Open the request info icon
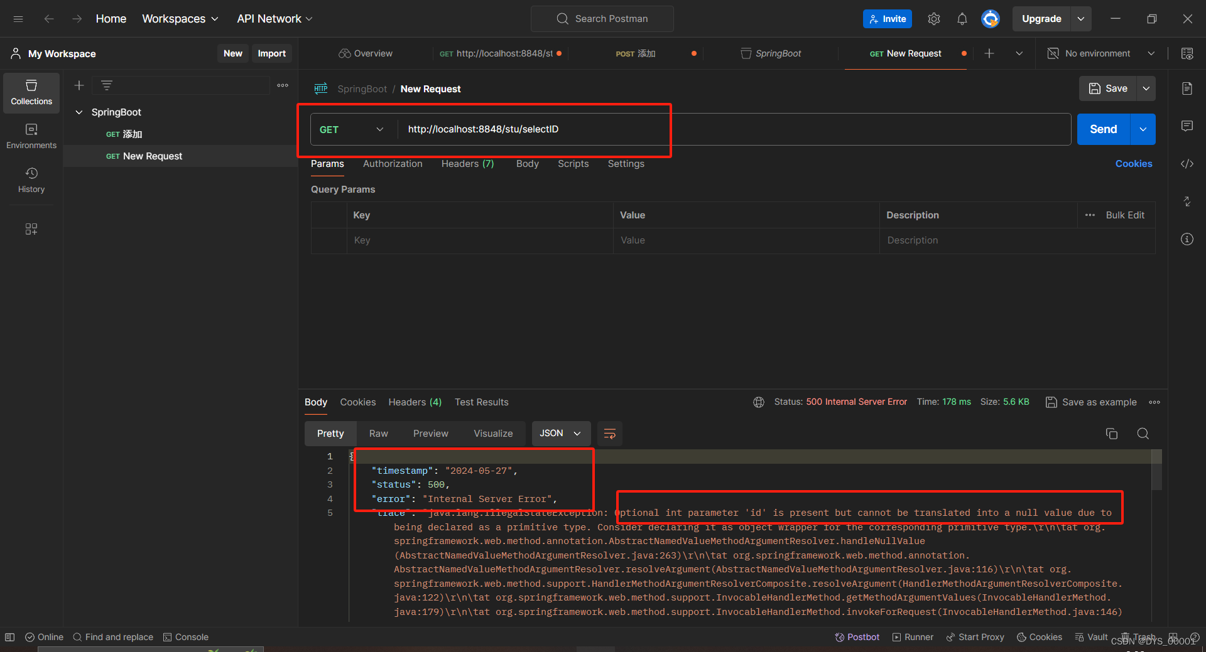The height and width of the screenshot is (652, 1206). (x=1187, y=239)
